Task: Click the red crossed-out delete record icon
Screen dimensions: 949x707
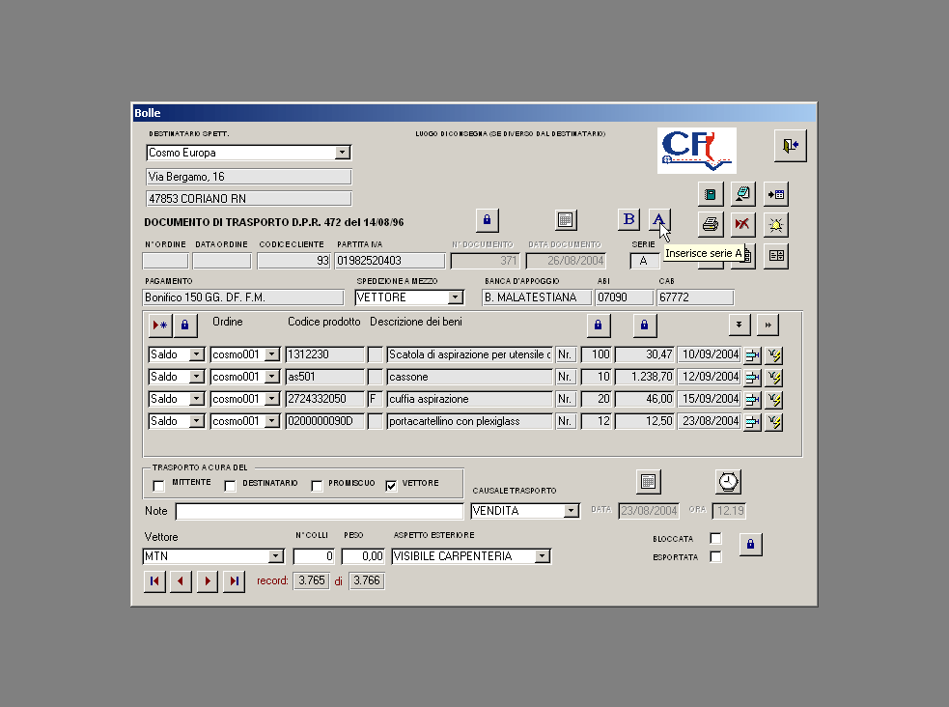Action: tap(742, 225)
